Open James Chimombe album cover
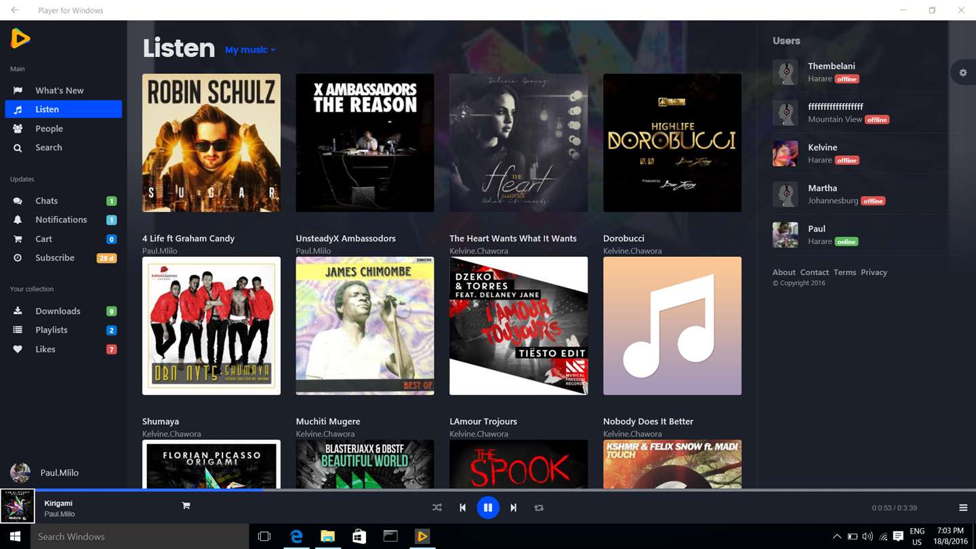 (x=365, y=326)
